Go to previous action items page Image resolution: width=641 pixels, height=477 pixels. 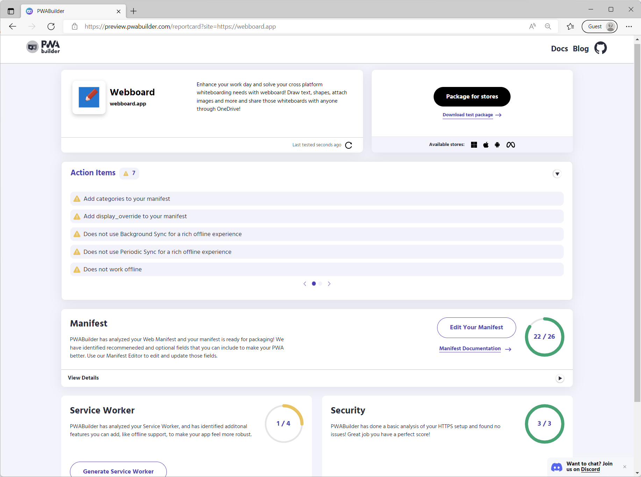click(305, 284)
